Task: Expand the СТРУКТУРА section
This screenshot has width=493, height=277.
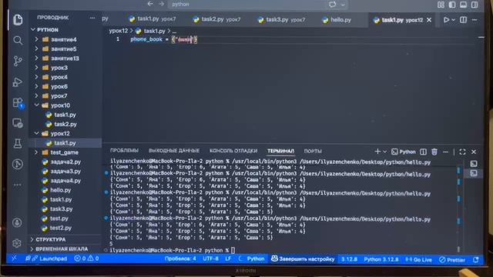Action: 51,239
